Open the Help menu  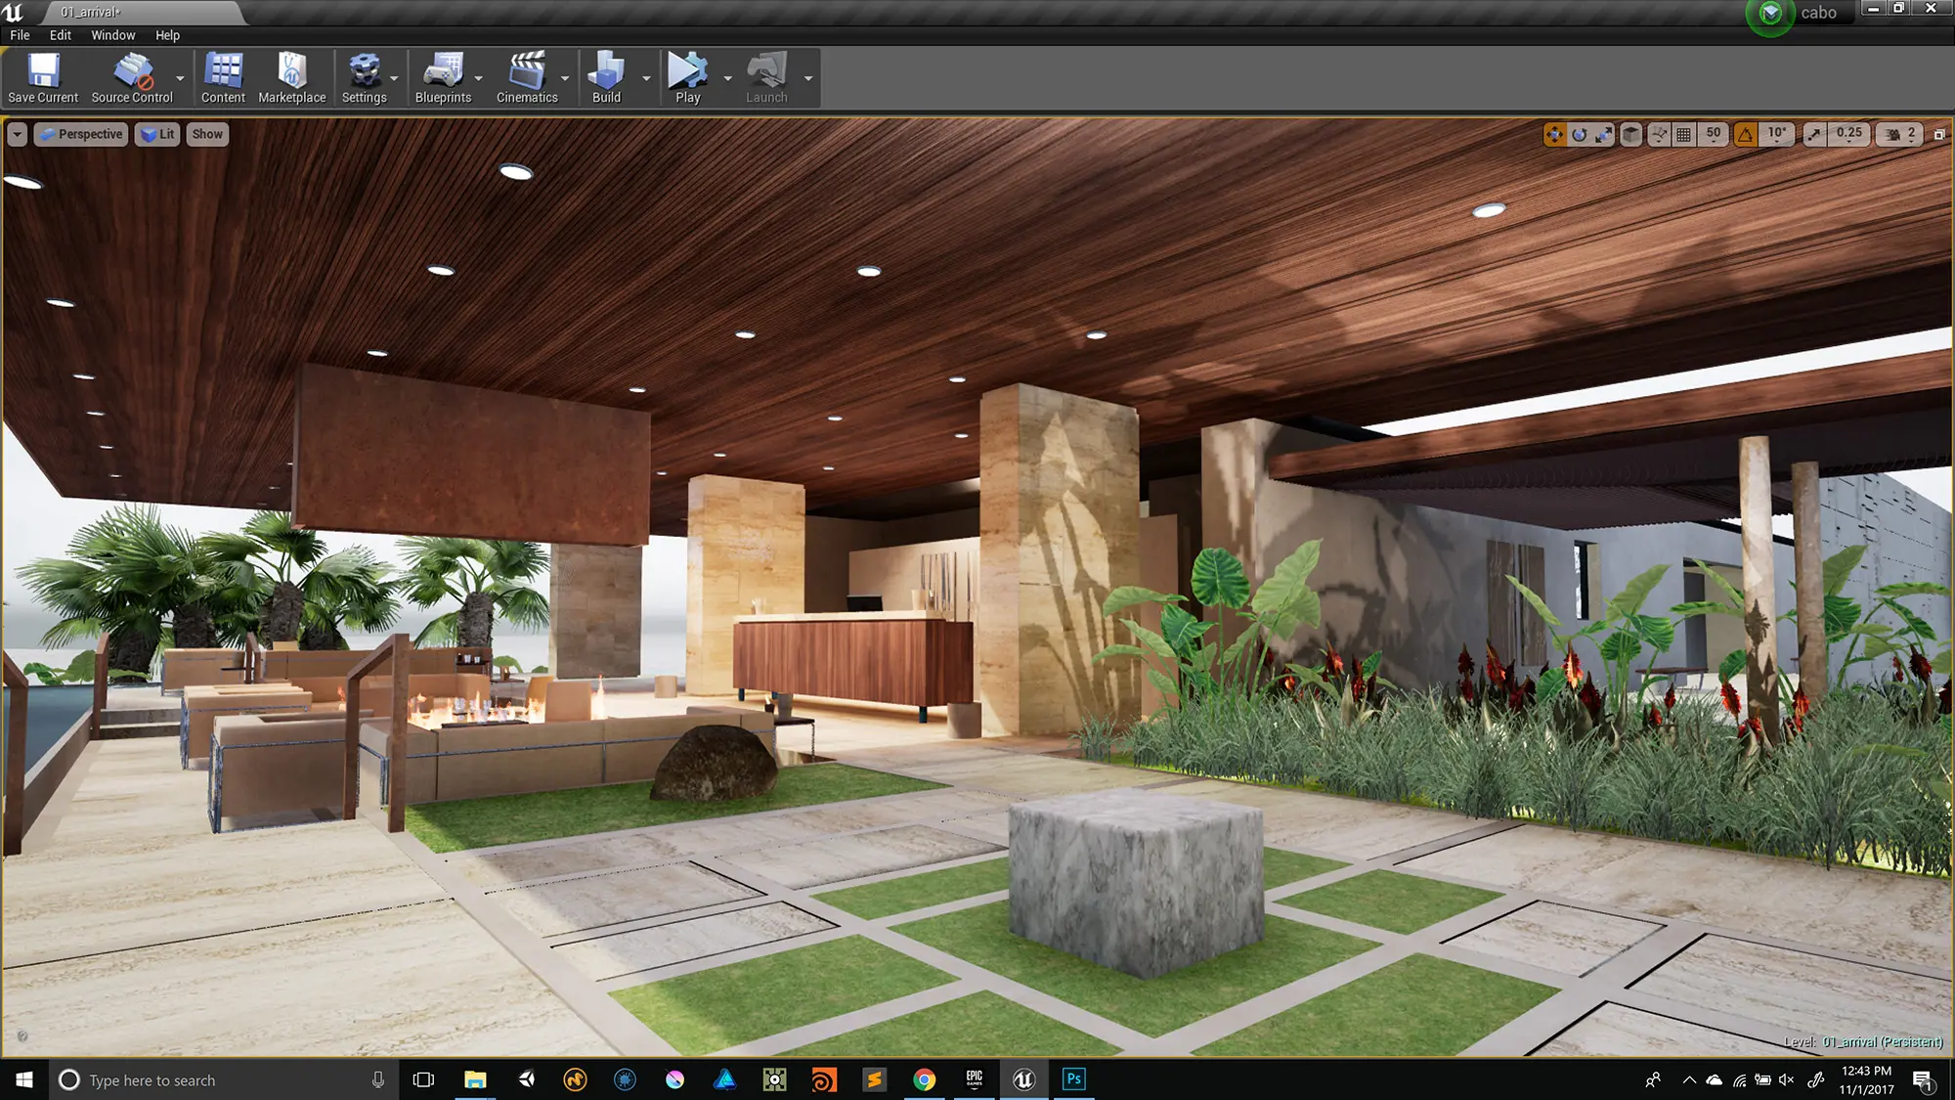167,35
